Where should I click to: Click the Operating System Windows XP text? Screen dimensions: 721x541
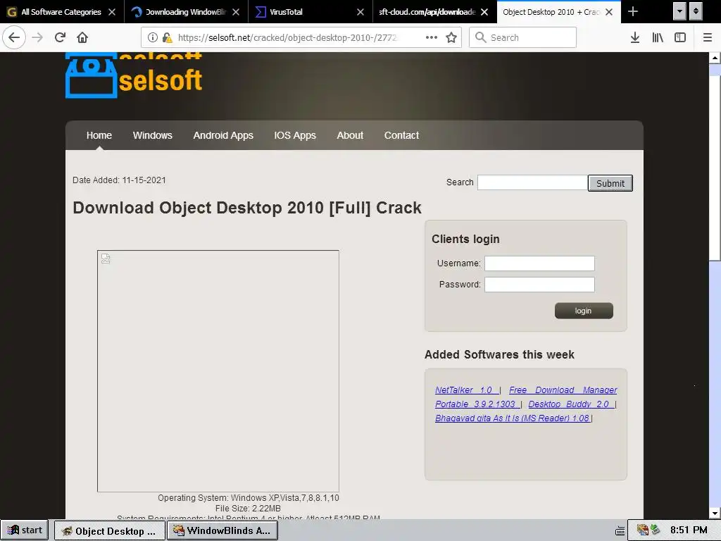coord(249,498)
